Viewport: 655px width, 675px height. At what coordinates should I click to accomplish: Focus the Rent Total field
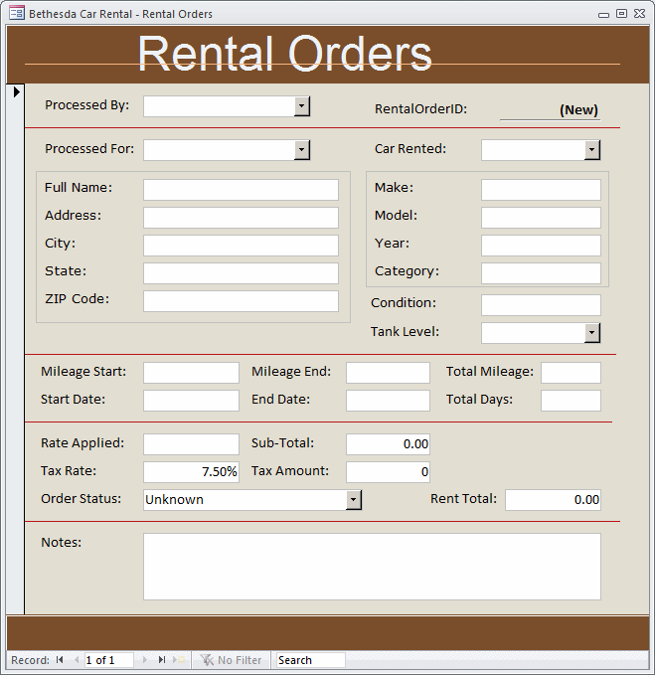pyautogui.click(x=553, y=500)
